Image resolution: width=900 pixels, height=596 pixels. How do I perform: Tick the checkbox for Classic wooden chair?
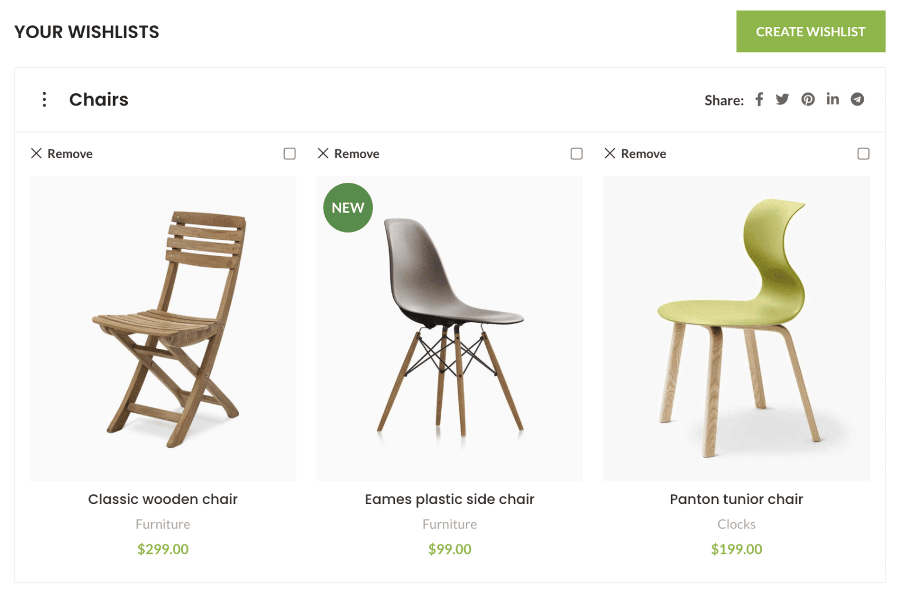(x=289, y=154)
